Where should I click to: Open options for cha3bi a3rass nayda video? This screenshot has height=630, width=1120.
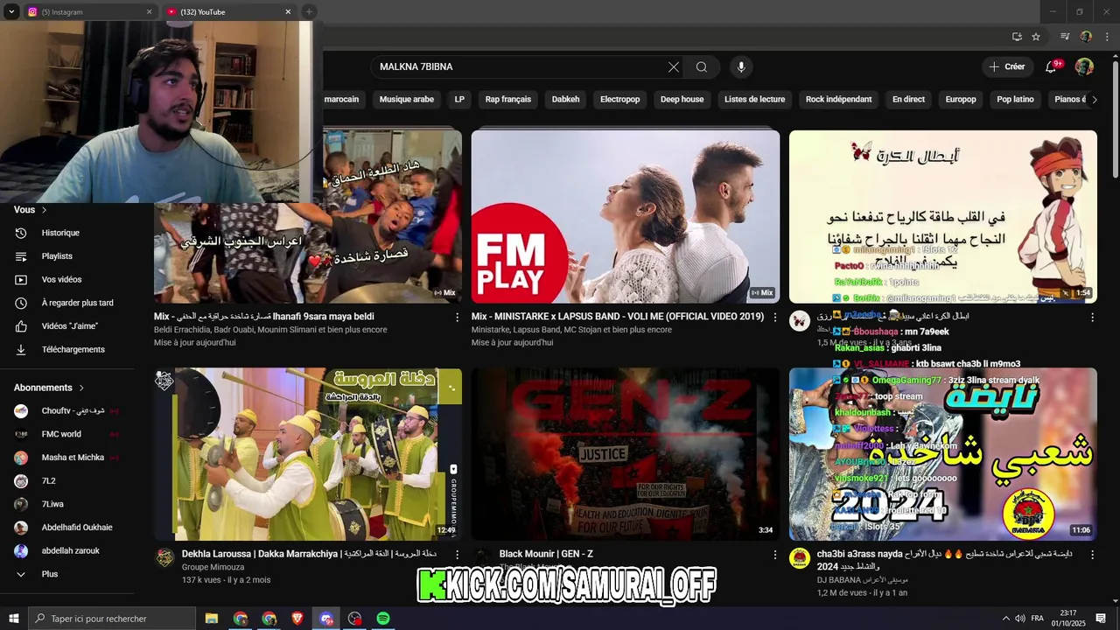(x=1092, y=555)
